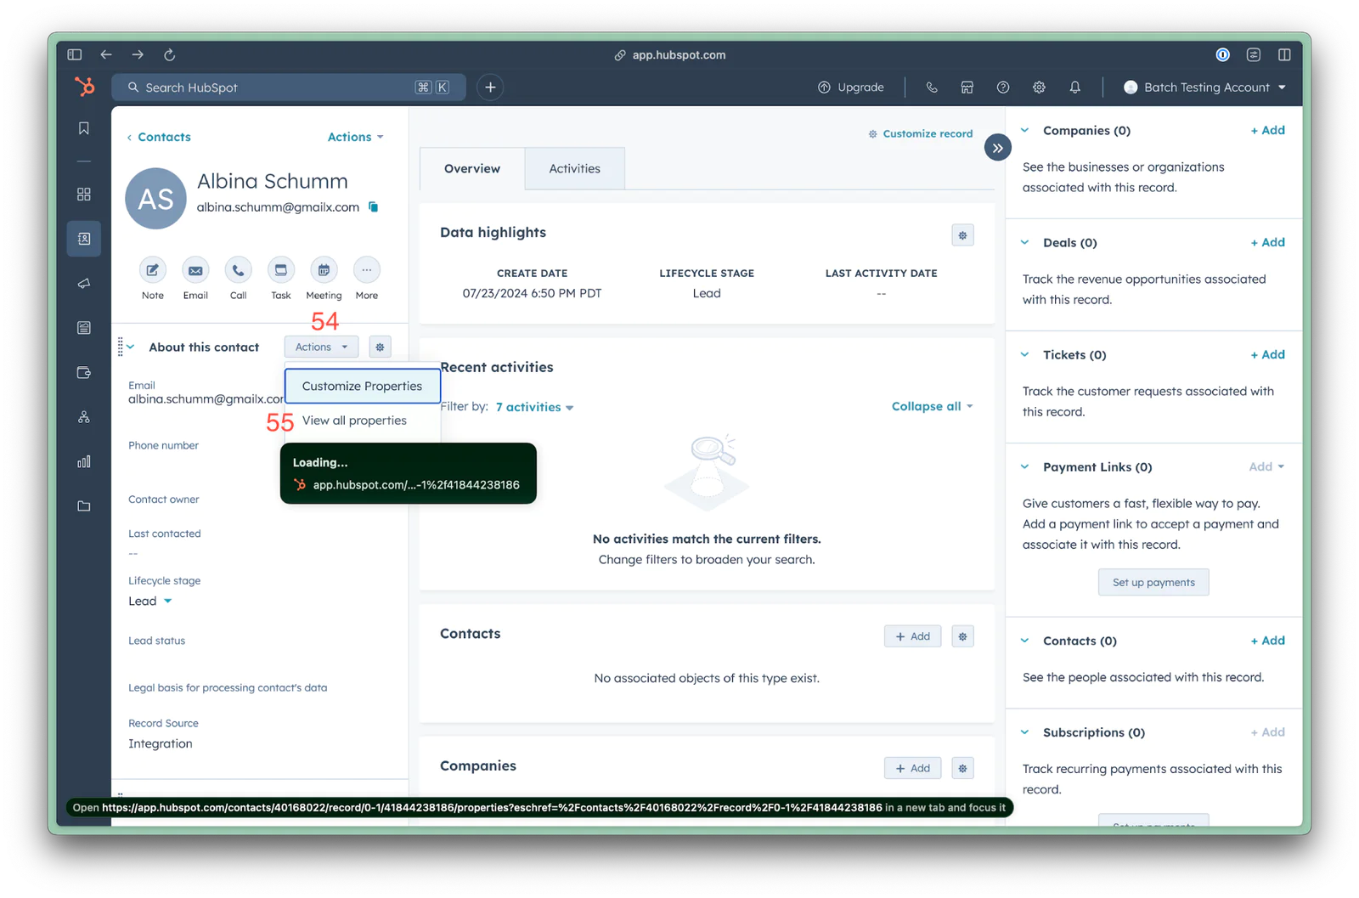This screenshot has height=898, width=1359.
Task: Click the Call phone icon
Action: pos(238,271)
